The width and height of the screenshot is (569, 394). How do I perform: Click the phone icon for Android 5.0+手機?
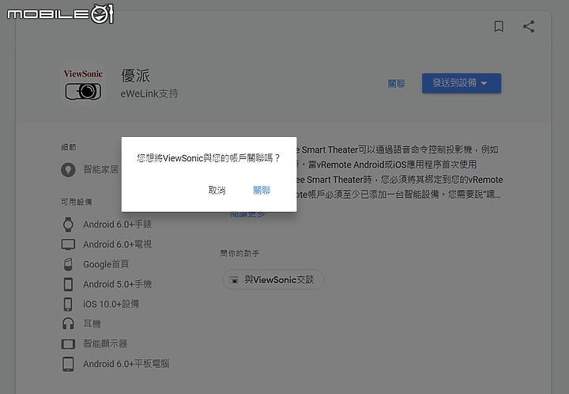pyautogui.click(x=68, y=284)
